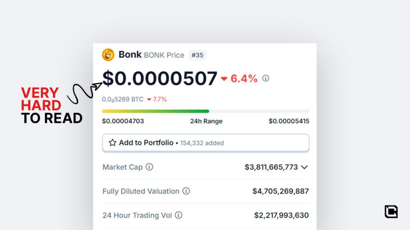Expand the Market Cap chevron dropdown

coord(304,167)
